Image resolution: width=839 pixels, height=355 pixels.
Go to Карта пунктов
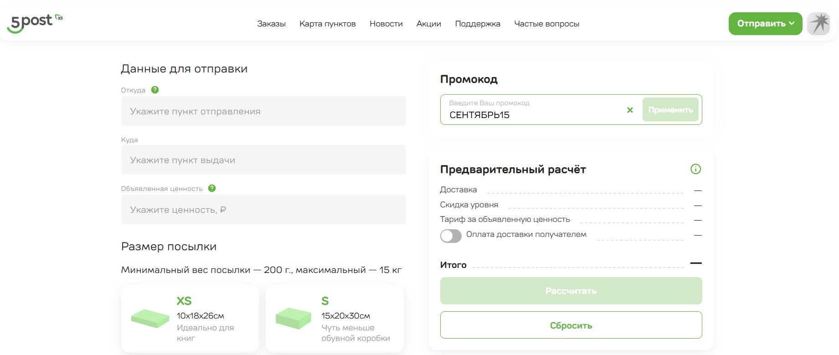point(327,24)
